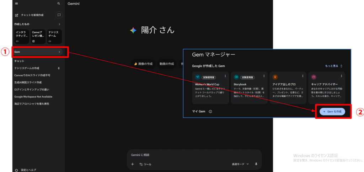The height and width of the screenshot is (172, 364).
Task: Click pin icon beside テトリスゲームの作成 chat
Action: tap(59, 68)
